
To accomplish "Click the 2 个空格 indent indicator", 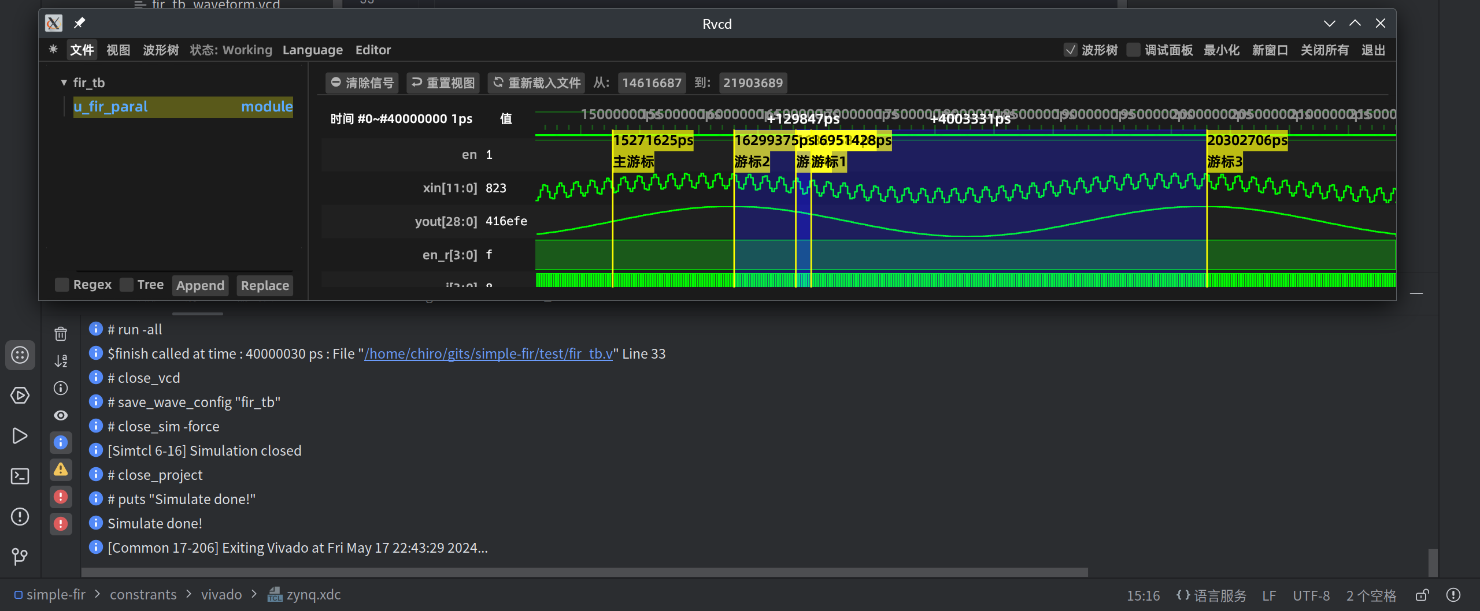I will (x=1371, y=595).
